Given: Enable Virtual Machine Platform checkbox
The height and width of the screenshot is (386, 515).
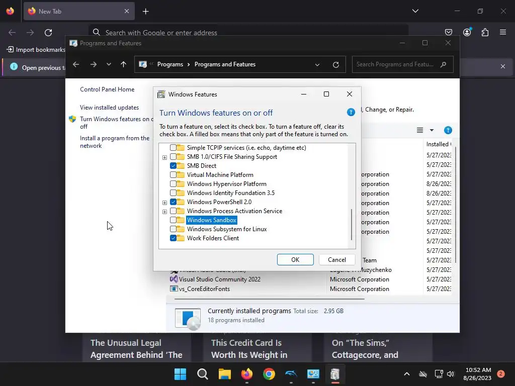Looking at the screenshot, I should coord(173,175).
